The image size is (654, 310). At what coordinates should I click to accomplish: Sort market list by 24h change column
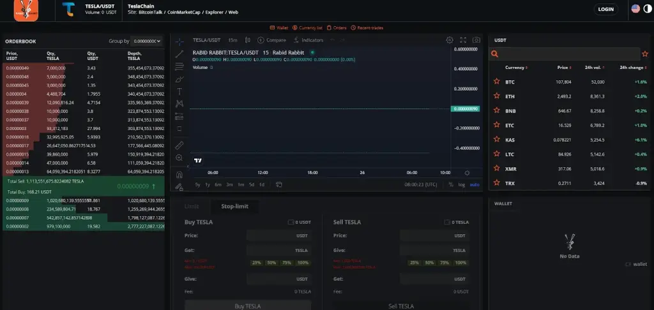click(x=634, y=68)
